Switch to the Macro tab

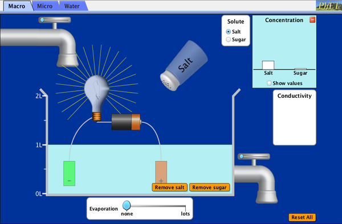pos(17,6)
